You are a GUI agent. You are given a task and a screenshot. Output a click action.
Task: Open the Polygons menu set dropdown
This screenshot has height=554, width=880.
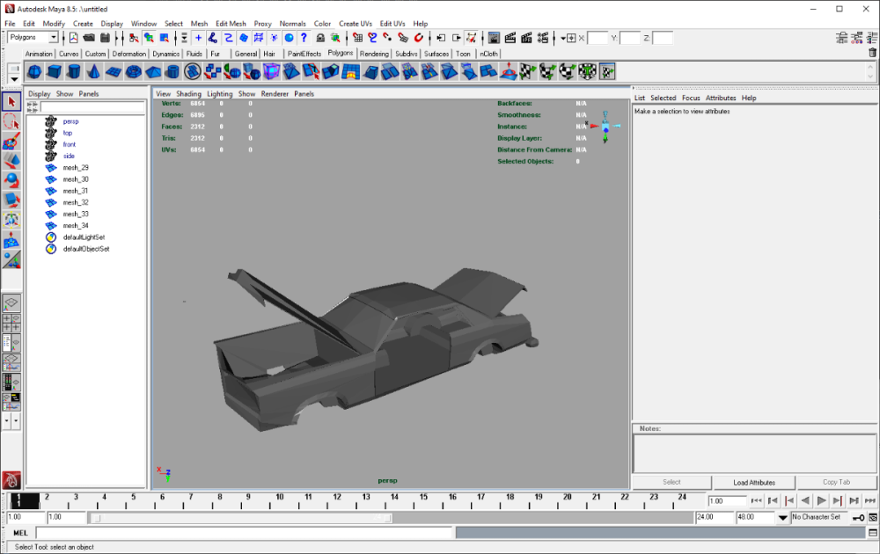[53, 38]
